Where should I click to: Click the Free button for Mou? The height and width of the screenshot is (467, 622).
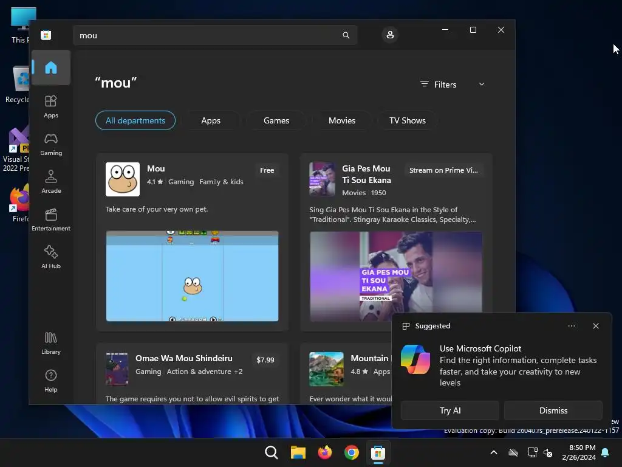267,170
